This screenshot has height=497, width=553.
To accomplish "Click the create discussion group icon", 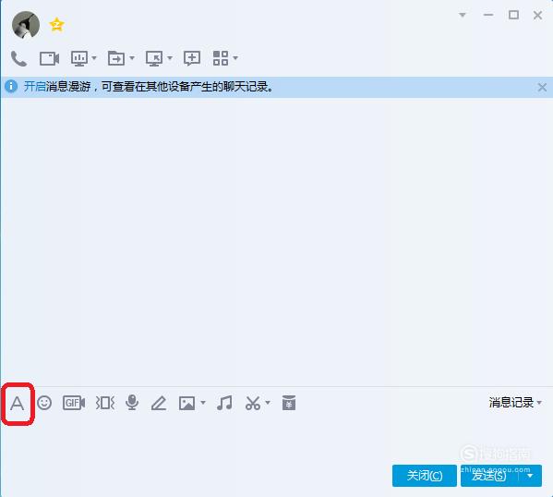I will tap(192, 58).
